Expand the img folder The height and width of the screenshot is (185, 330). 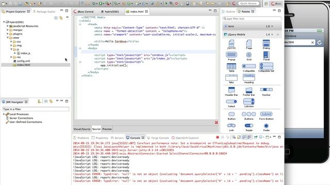[11, 45]
